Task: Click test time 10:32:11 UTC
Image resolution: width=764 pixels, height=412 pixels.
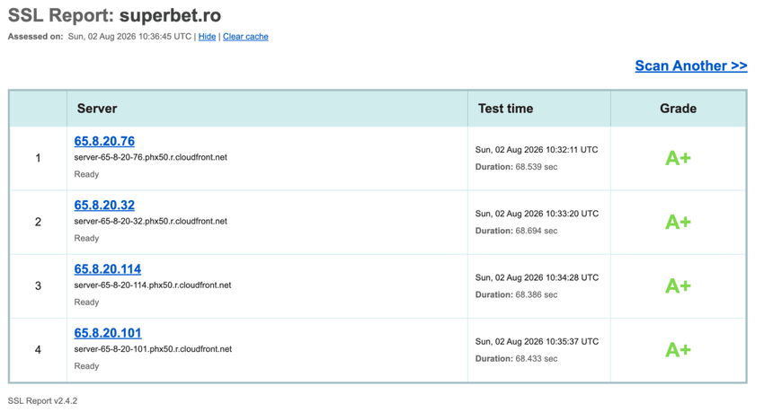Action: (537, 150)
